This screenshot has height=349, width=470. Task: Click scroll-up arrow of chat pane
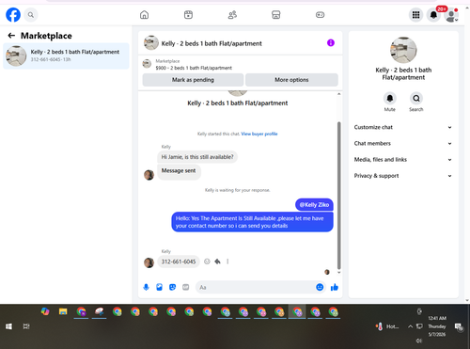point(338,94)
